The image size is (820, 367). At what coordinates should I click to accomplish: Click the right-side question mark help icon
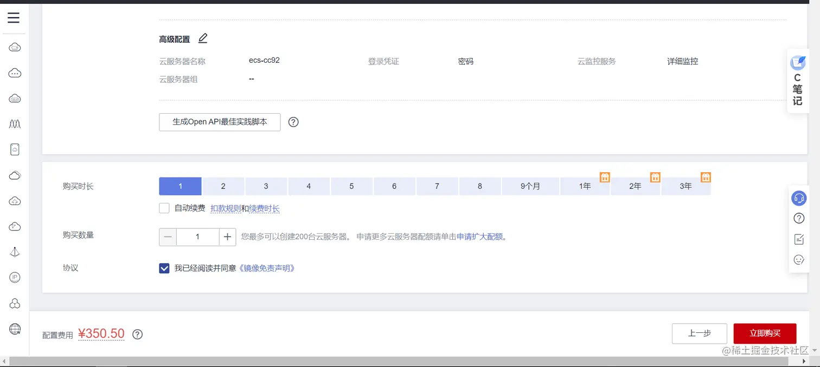(798, 218)
